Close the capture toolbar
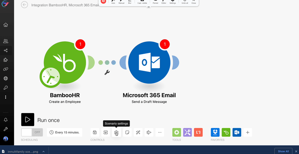Viewport: 299px width, 154px height. point(194,2)
